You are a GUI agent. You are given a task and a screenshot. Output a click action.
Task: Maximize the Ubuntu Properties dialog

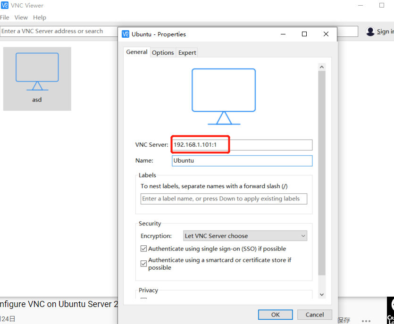[304, 34]
